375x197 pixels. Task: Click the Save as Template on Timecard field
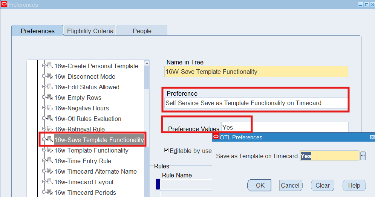click(329, 156)
